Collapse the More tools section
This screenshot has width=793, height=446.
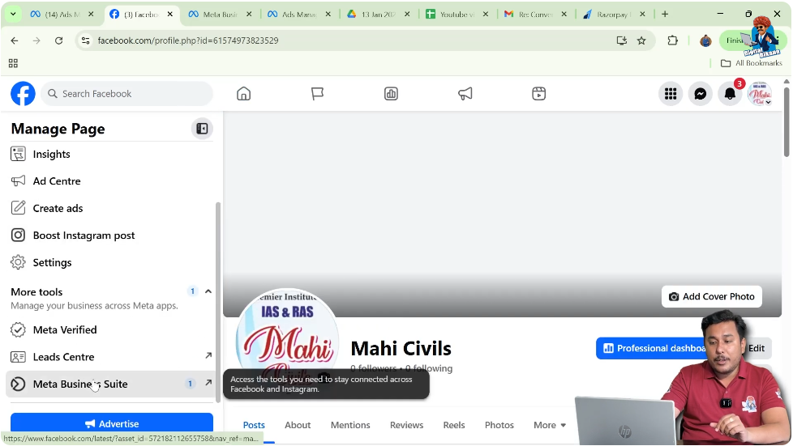coord(208,291)
